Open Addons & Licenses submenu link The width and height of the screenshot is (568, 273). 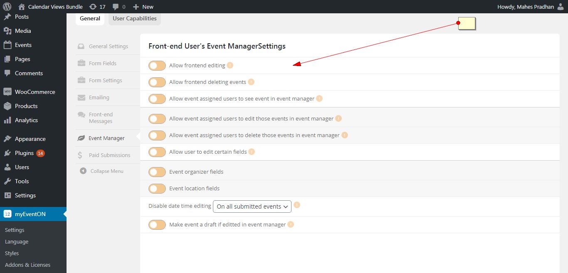(x=27, y=265)
